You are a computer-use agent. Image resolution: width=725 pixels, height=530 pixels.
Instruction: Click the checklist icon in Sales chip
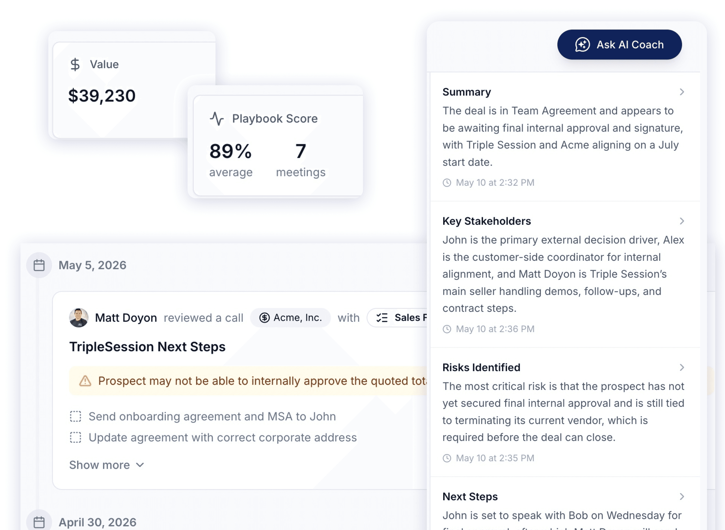tap(382, 318)
